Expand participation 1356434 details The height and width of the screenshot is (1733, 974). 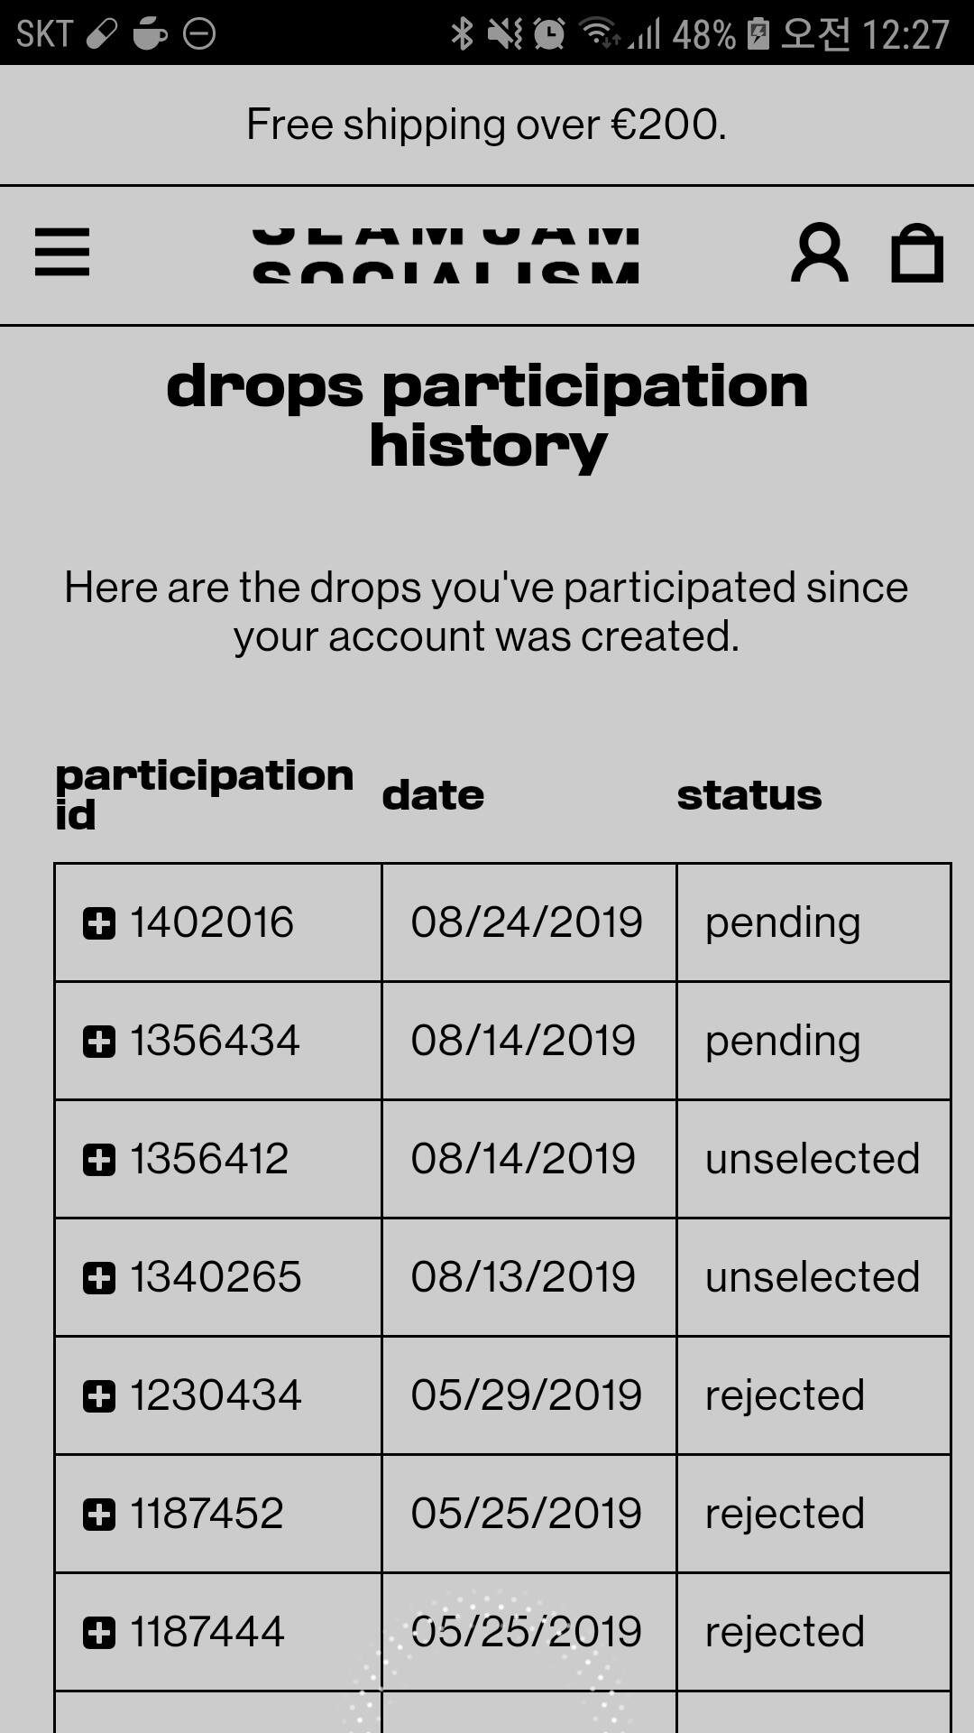click(x=99, y=1042)
